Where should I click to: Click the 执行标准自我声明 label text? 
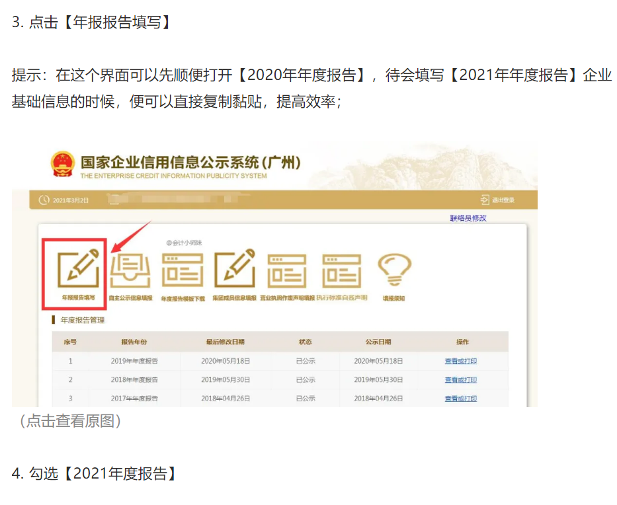coord(341,297)
